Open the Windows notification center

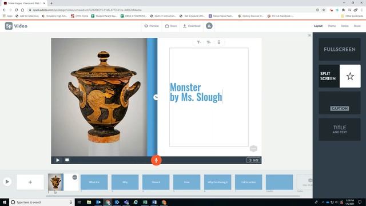tap(360, 202)
